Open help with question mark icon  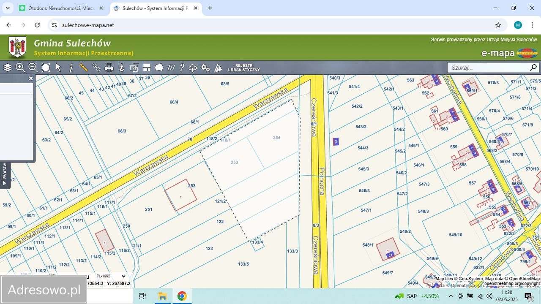(182, 68)
